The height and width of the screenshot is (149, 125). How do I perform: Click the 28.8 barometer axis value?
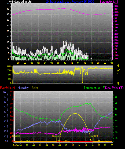(x=116, y=59)
